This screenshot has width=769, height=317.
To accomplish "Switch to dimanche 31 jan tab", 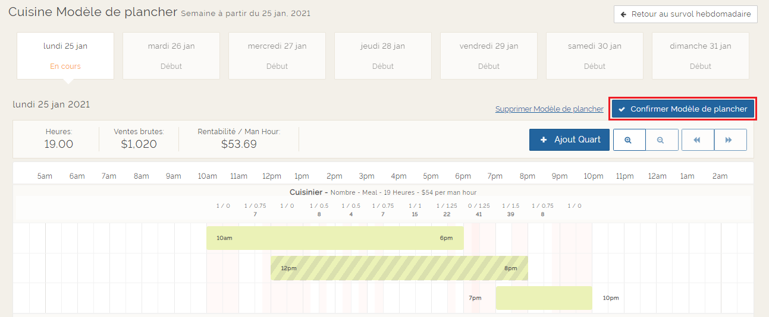I will pyautogui.click(x=701, y=56).
